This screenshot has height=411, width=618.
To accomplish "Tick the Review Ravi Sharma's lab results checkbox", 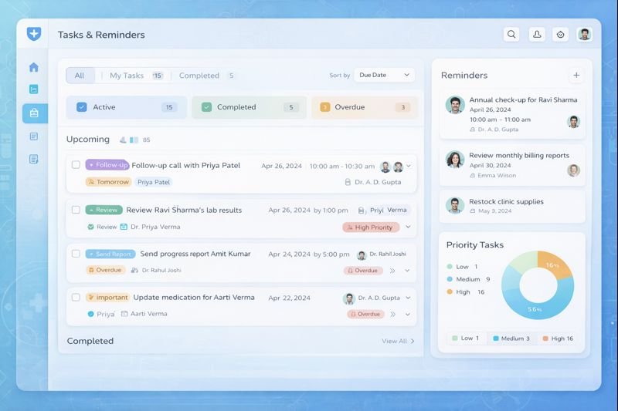I will (76, 210).
